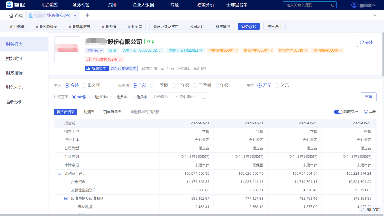
Task: Open 模型分析 menu
Action: (x=206, y=5)
